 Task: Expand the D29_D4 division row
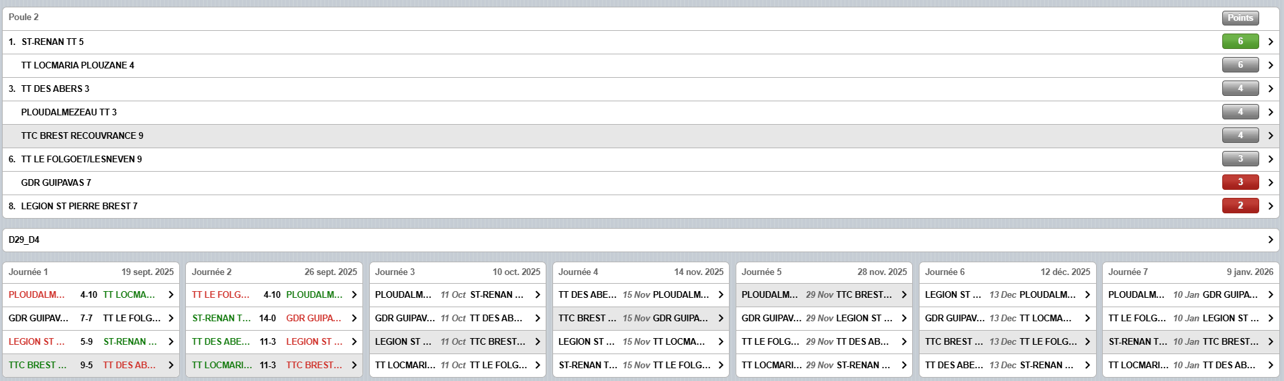[1271, 239]
